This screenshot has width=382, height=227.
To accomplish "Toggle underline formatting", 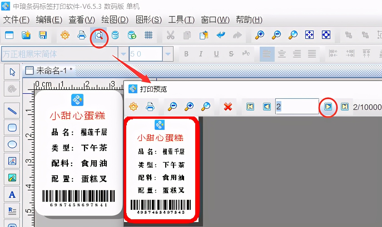I will point(216,54).
